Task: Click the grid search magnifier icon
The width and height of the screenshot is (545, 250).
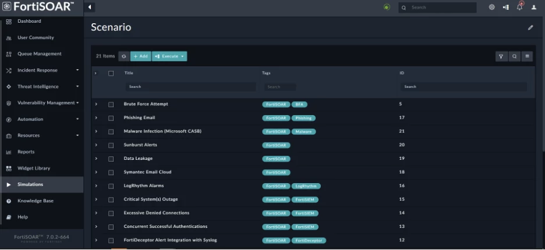Action: tap(514, 56)
